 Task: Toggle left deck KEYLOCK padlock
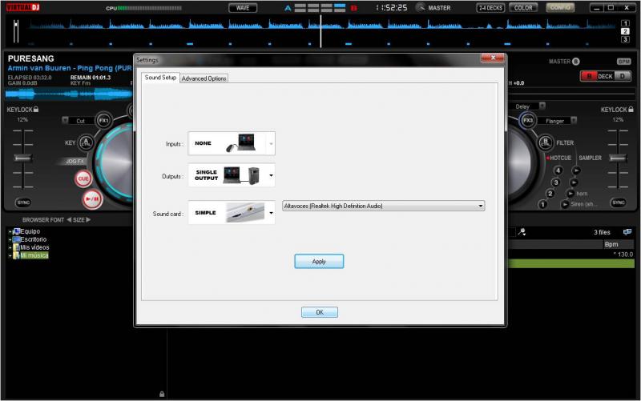coord(36,109)
